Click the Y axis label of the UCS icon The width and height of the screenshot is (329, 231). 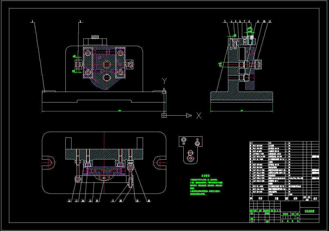(164, 80)
